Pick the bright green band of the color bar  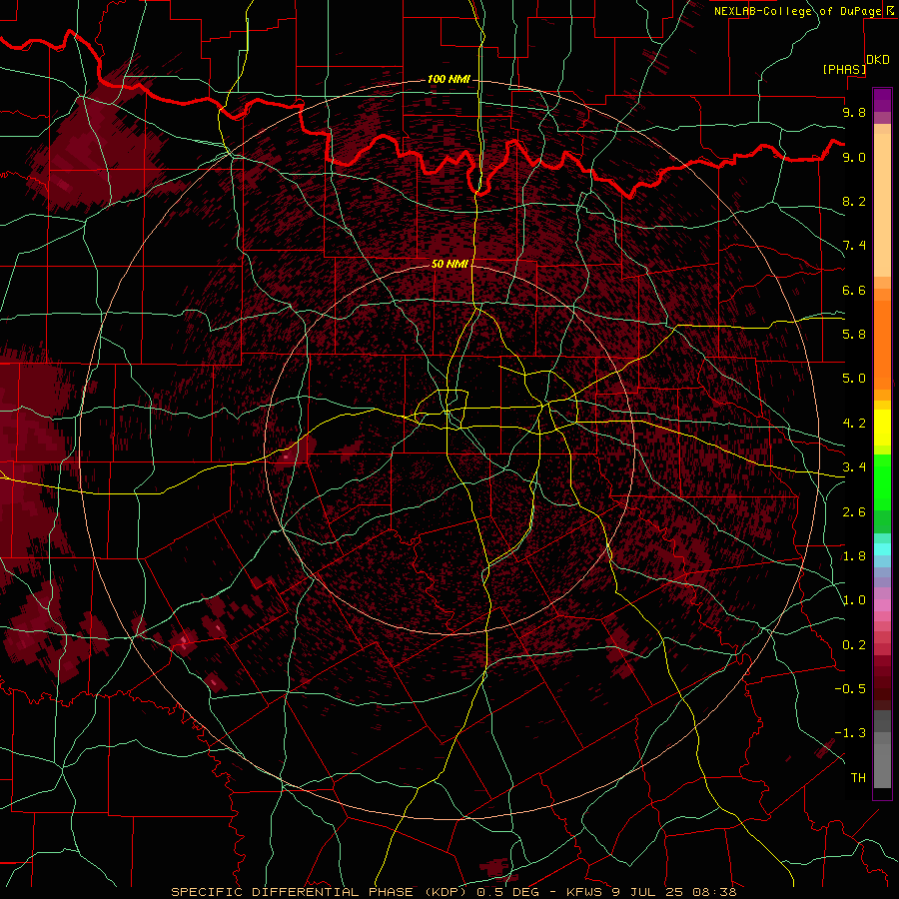point(882,481)
